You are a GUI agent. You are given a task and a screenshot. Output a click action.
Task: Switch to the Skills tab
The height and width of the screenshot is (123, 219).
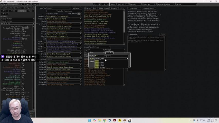tap(13, 11)
